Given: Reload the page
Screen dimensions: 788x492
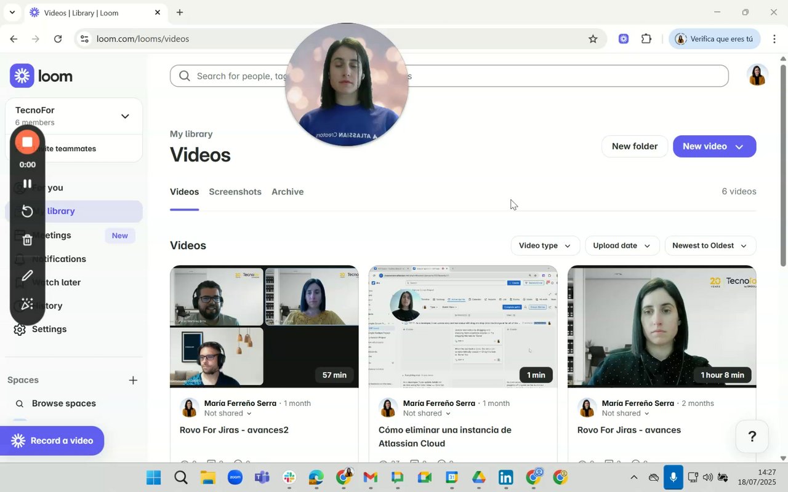Looking at the screenshot, I should tap(58, 39).
